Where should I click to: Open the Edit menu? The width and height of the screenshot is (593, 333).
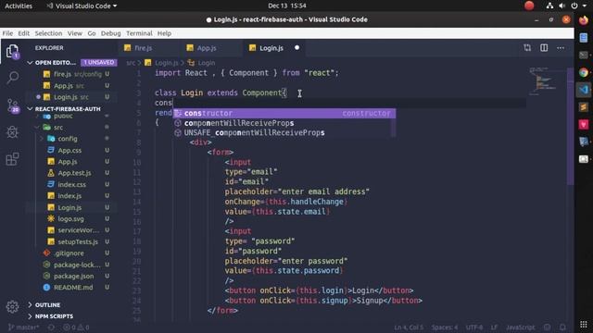(x=23, y=33)
